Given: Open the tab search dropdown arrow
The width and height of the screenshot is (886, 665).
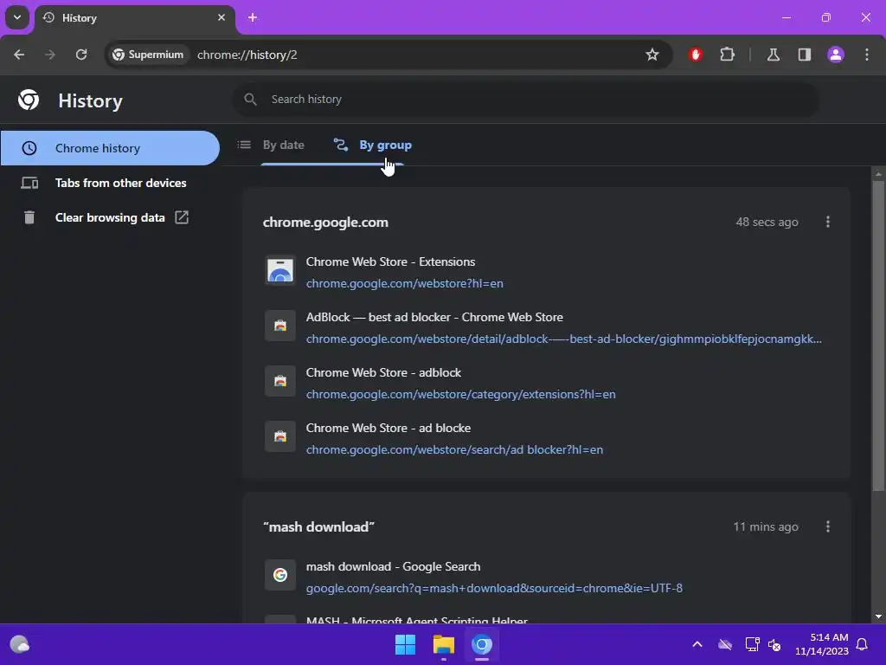Looking at the screenshot, I should (17, 17).
